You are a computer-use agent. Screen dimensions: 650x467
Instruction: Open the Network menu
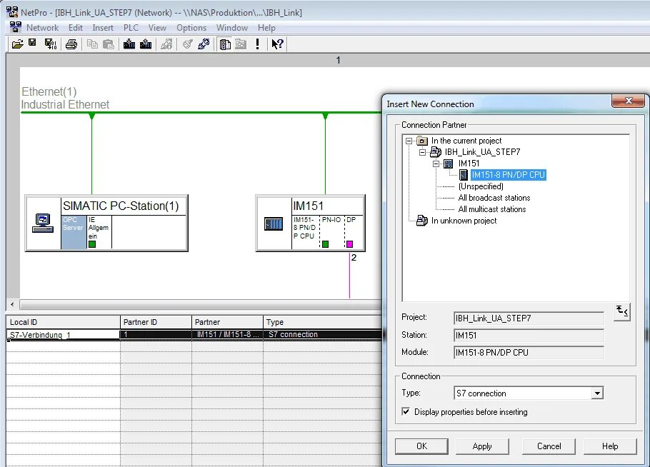(x=42, y=28)
